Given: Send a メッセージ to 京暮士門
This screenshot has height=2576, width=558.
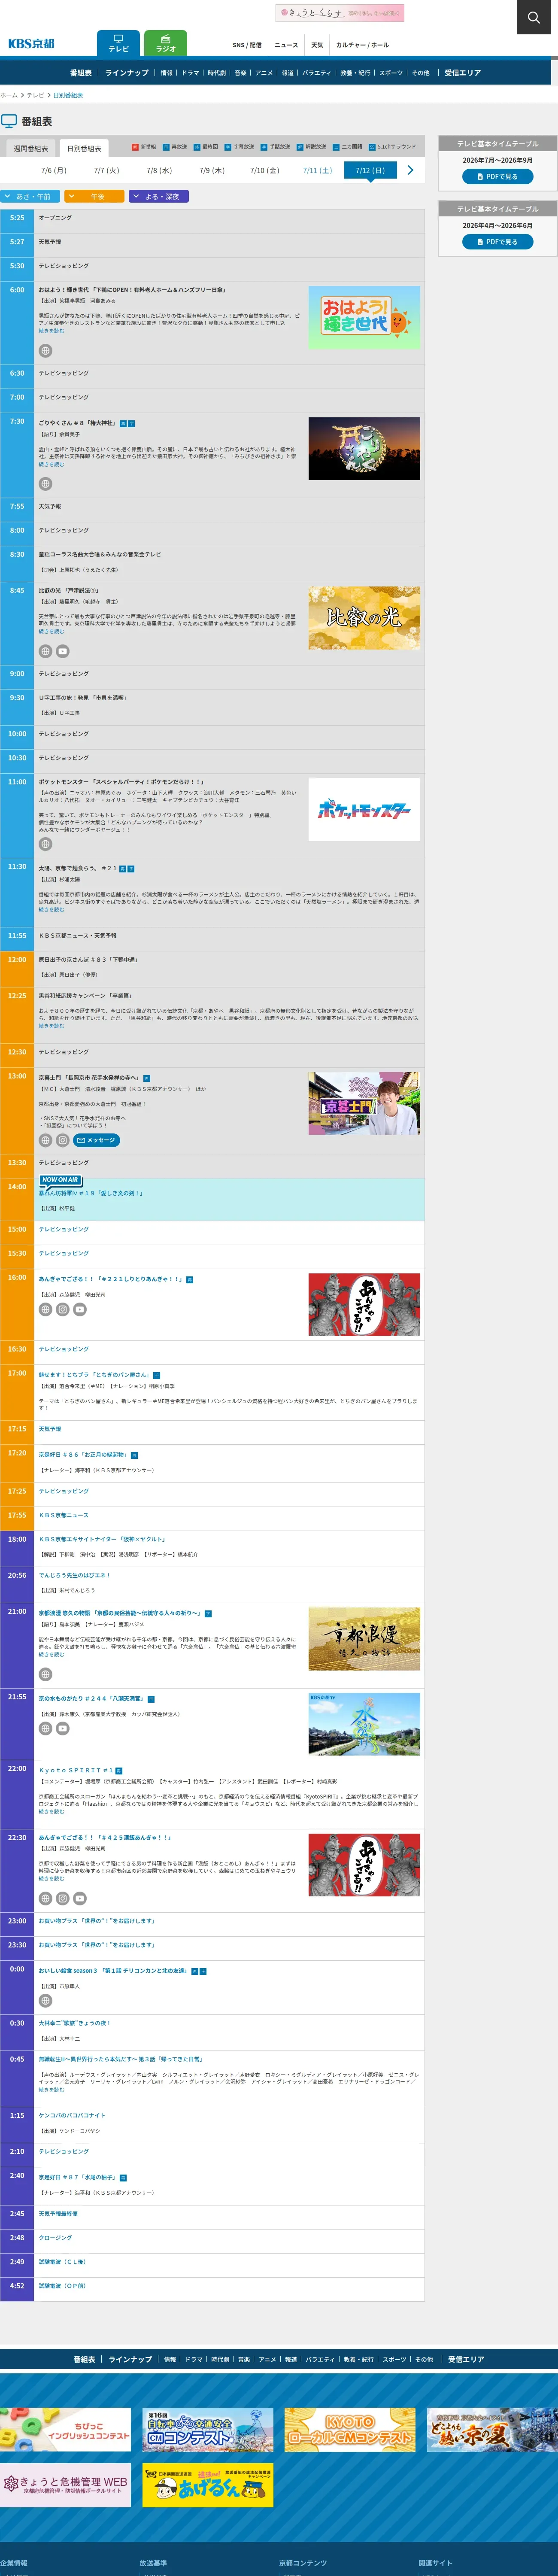Looking at the screenshot, I should [x=97, y=1140].
